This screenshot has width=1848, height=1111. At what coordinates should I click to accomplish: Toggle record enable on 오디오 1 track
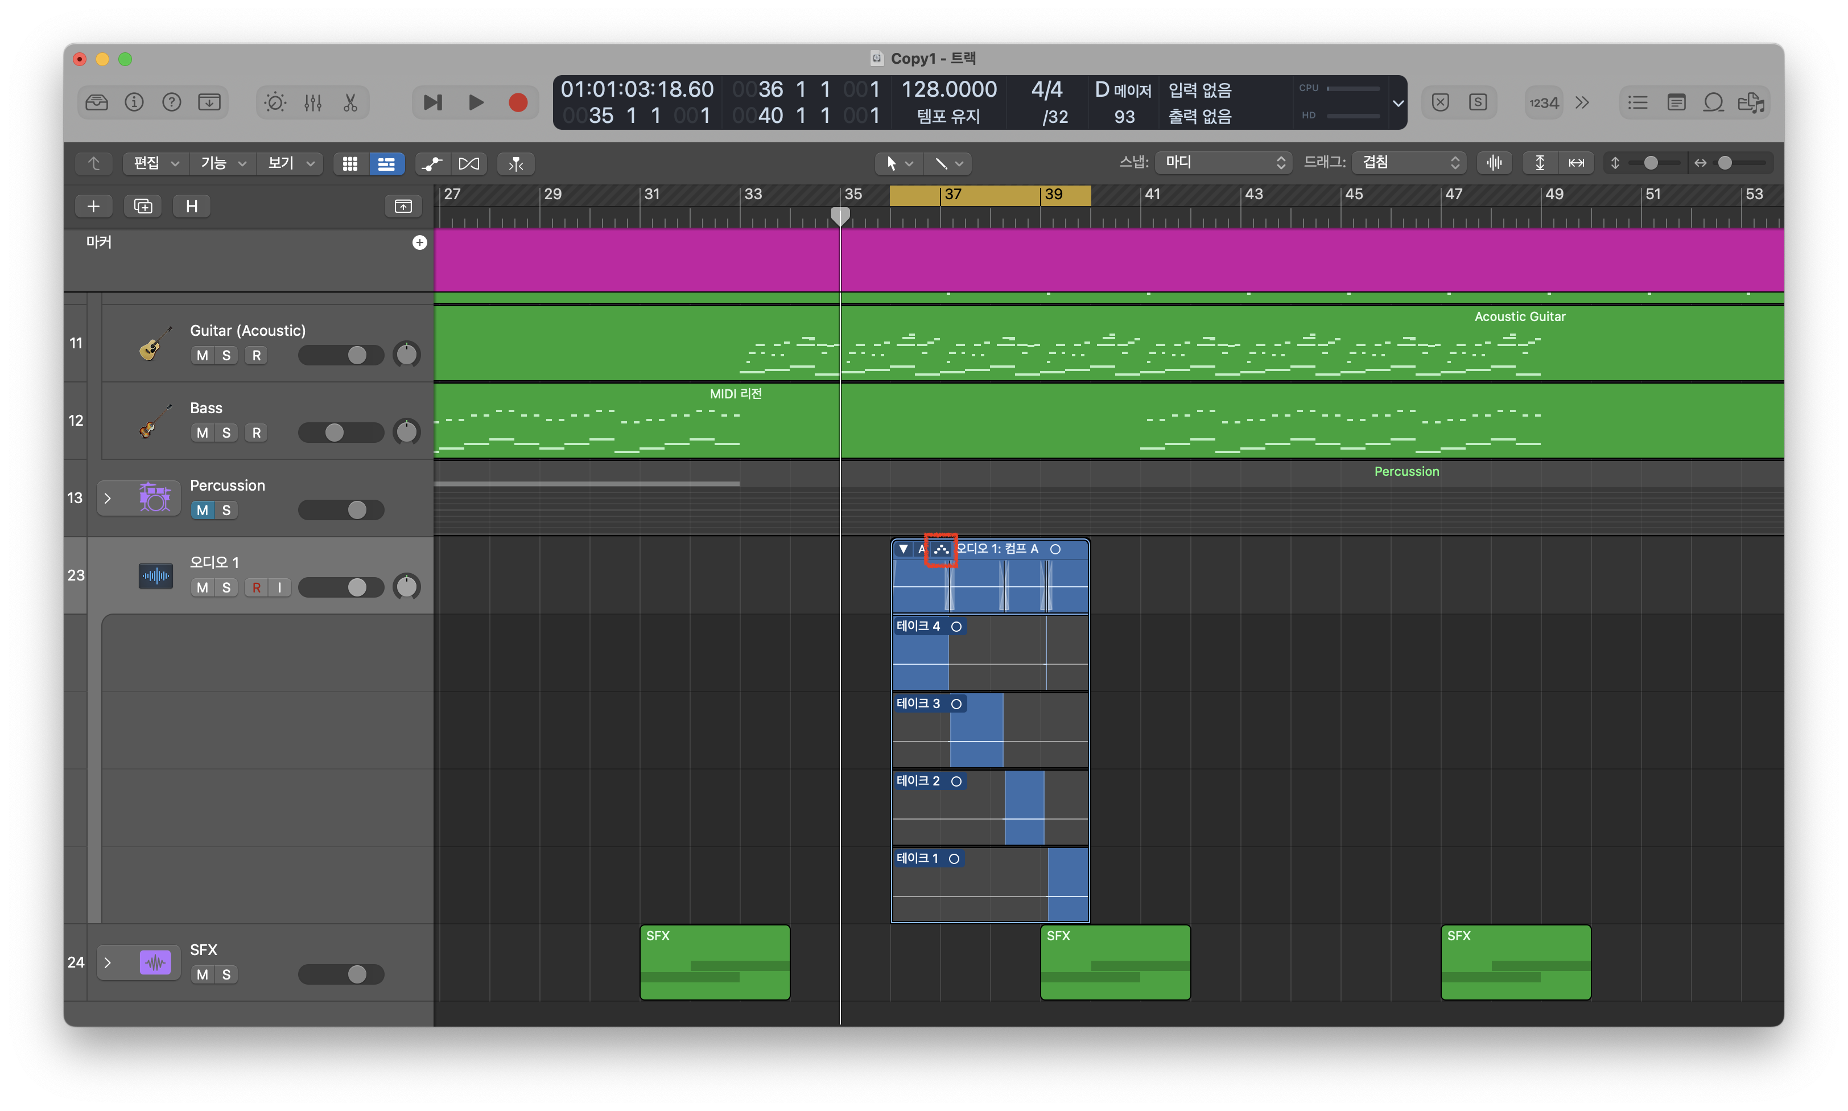[x=257, y=588]
